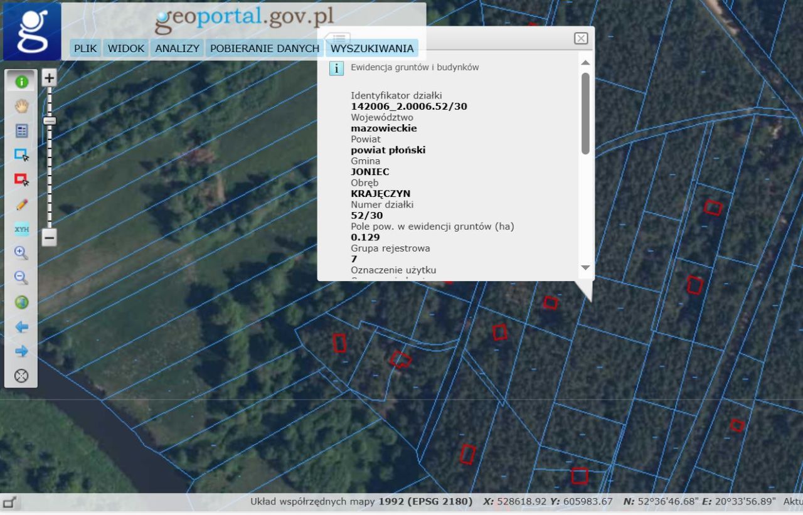Go to next map view arrow
The width and height of the screenshot is (803, 515).
click(21, 351)
